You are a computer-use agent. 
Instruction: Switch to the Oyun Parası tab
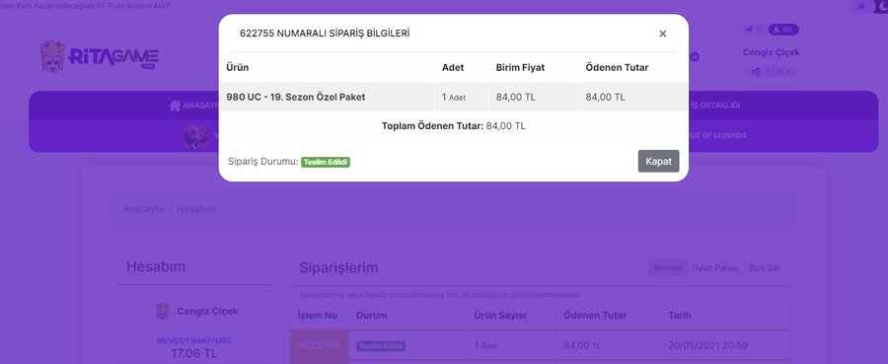[715, 267]
